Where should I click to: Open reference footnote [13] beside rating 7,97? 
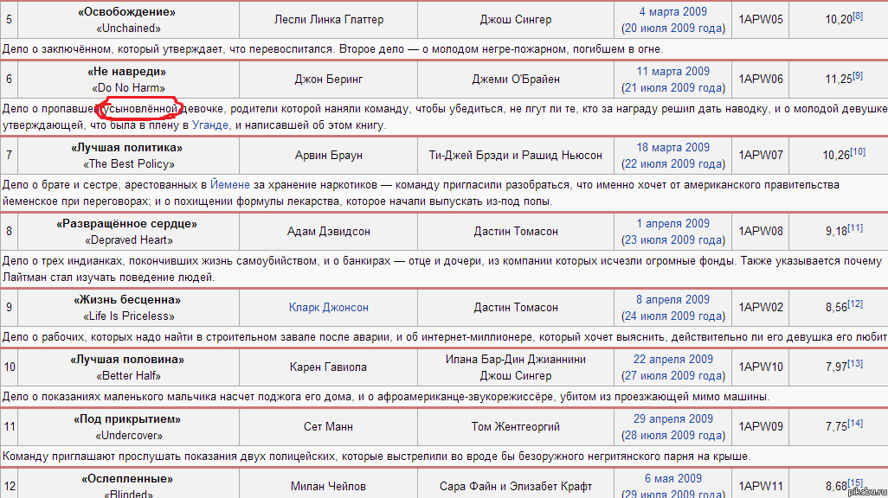855,363
